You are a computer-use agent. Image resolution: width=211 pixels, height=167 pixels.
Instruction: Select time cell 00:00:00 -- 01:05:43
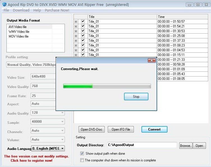(x=182, y=74)
